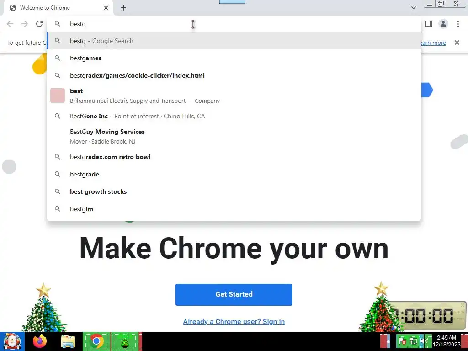Click the magnifier icon beside 'bestglm'
The height and width of the screenshot is (351, 468).
58,209
